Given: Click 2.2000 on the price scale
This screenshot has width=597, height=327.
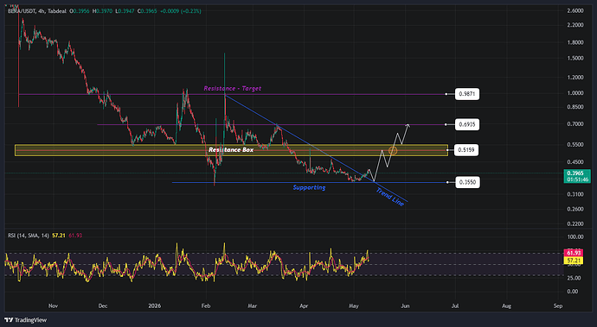Looking at the screenshot, I should [575, 25].
